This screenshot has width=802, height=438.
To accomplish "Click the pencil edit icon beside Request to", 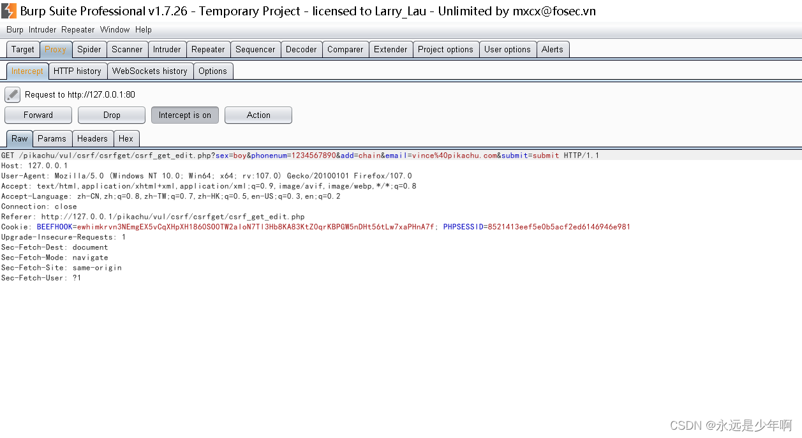I will click(12, 94).
